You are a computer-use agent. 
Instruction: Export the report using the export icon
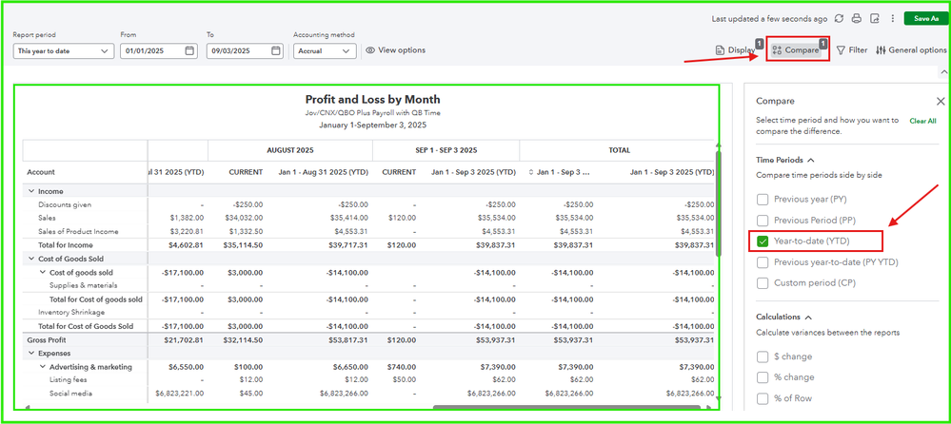point(875,19)
